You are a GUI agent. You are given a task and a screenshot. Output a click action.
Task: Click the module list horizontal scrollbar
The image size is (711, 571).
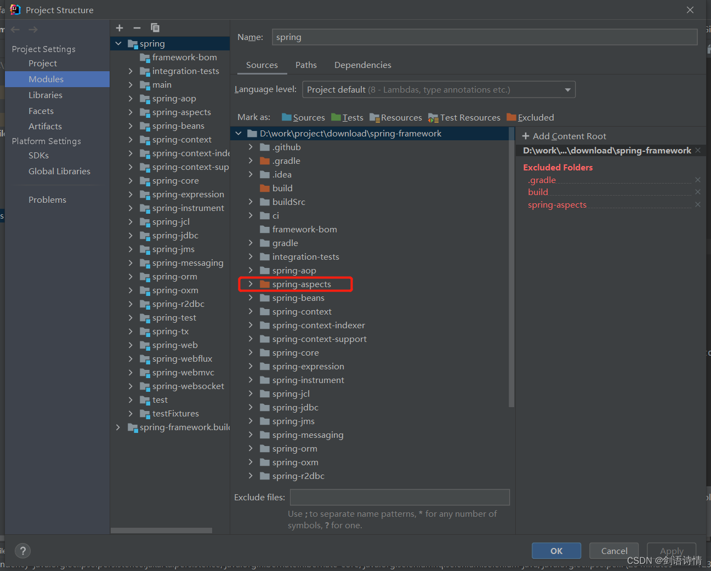coord(161,530)
